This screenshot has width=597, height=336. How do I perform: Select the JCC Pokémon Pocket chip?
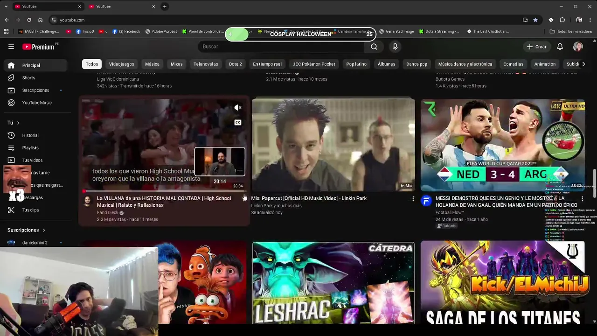click(314, 64)
